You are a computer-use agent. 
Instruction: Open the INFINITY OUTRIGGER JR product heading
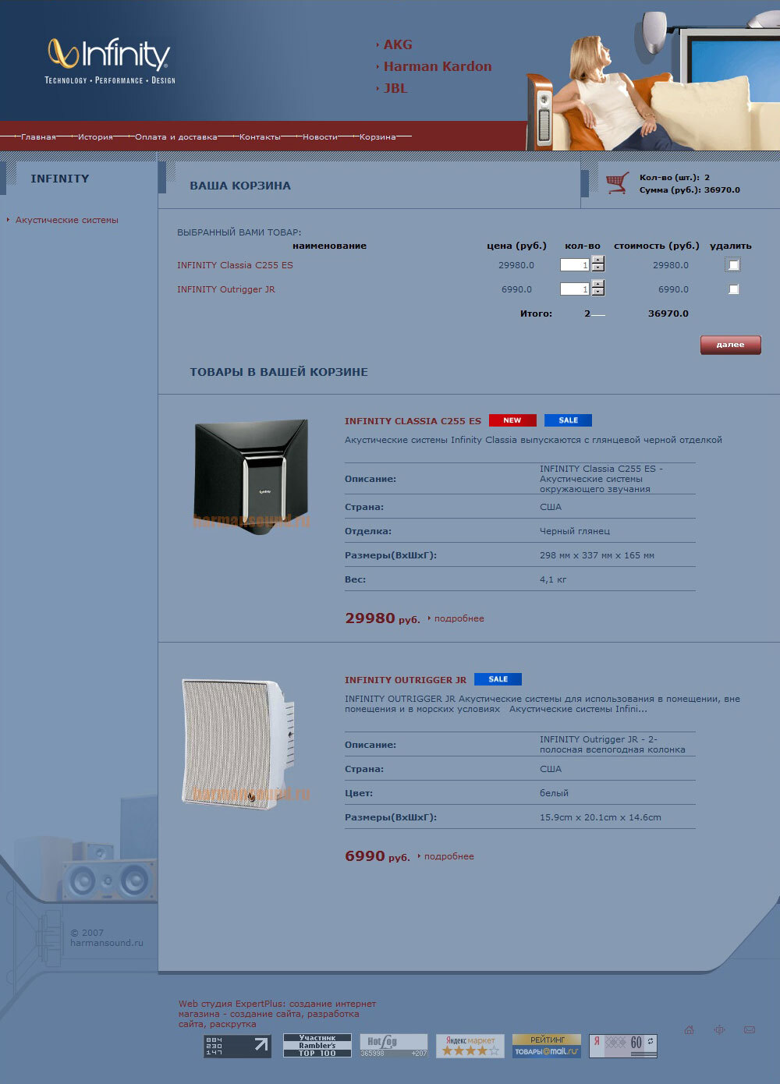(406, 680)
